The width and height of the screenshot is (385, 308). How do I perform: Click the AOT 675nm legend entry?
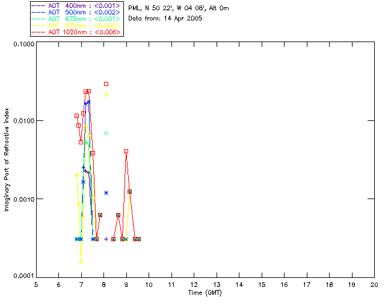[76, 19]
